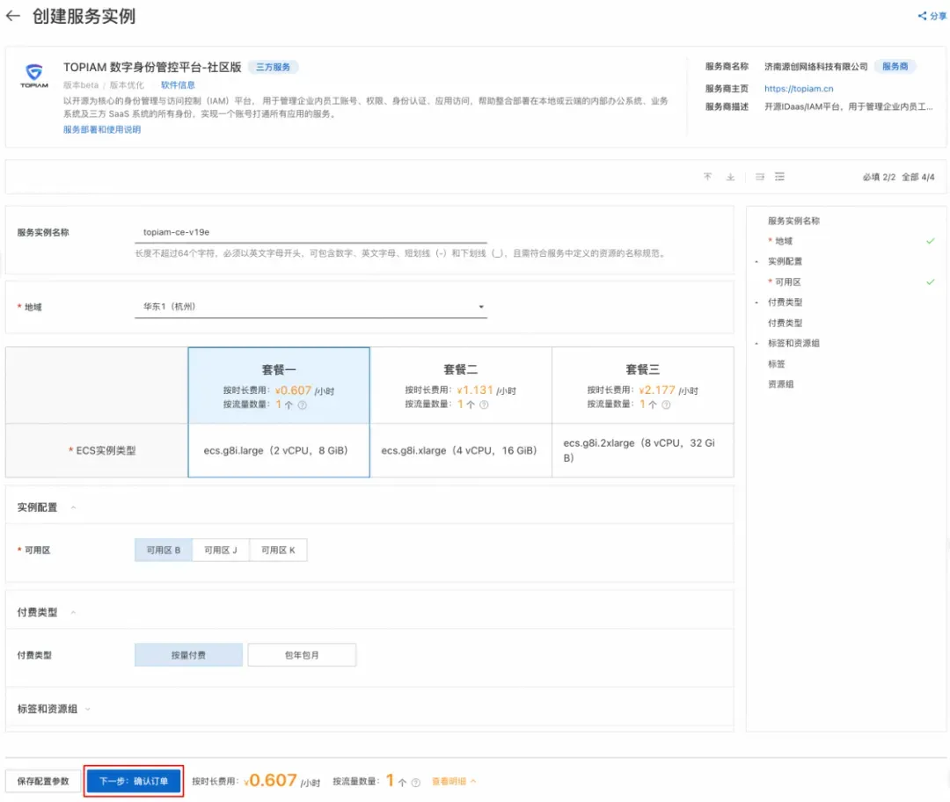The image size is (950, 802).
Task: Click the back arrow beside 创建服务实例
Action: (12, 17)
